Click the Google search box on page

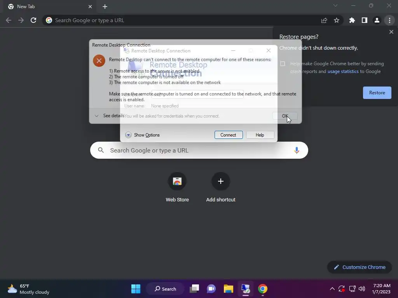[x=199, y=150]
